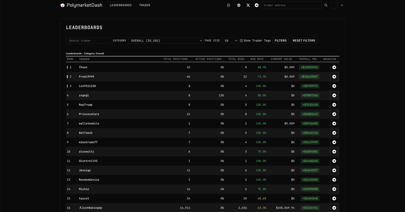Open the X (Twitter) icon link

[248, 5]
